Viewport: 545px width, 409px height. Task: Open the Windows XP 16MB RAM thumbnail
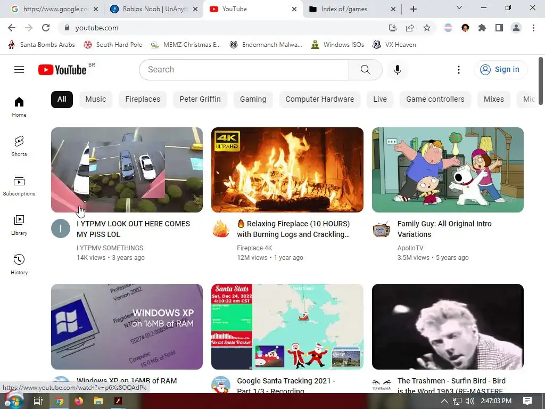(x=127, y=326)
